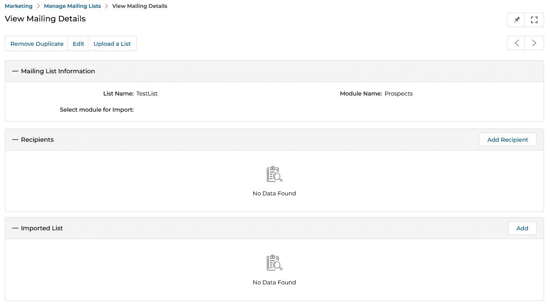This screenshot has height=304, width=548.
Task: Click the View Mailing Details page title
Action: [x=45, y=19]
